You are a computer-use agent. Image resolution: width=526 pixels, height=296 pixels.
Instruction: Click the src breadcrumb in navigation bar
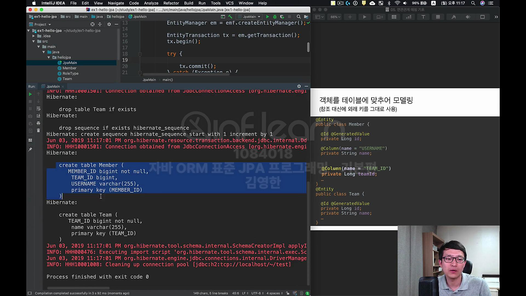pyautogui.click(x=65, y=17)
